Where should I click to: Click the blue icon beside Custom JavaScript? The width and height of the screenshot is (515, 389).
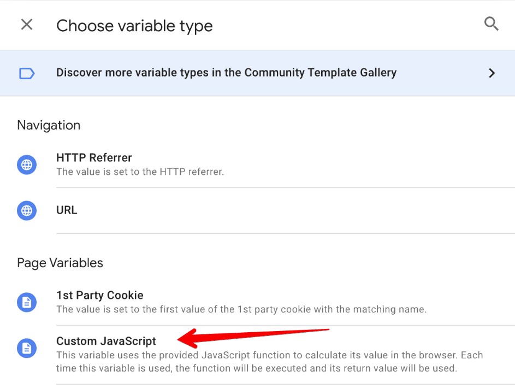click(27, 348)
